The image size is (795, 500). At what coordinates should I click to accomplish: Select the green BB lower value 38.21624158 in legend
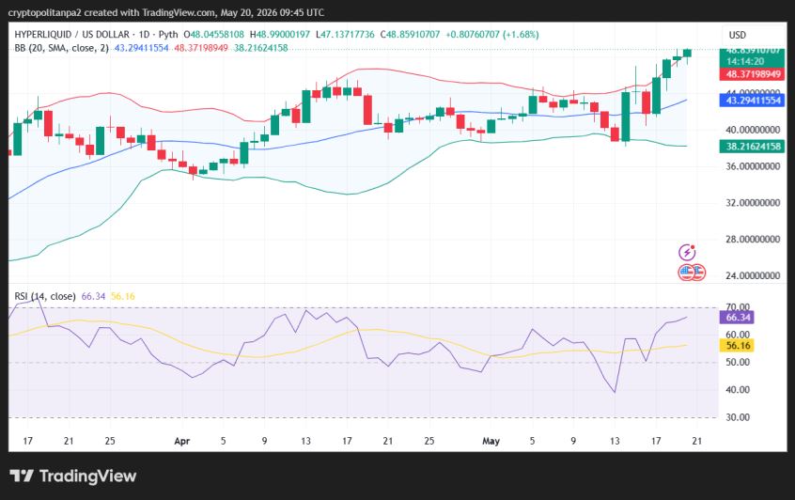coord(260,48)
